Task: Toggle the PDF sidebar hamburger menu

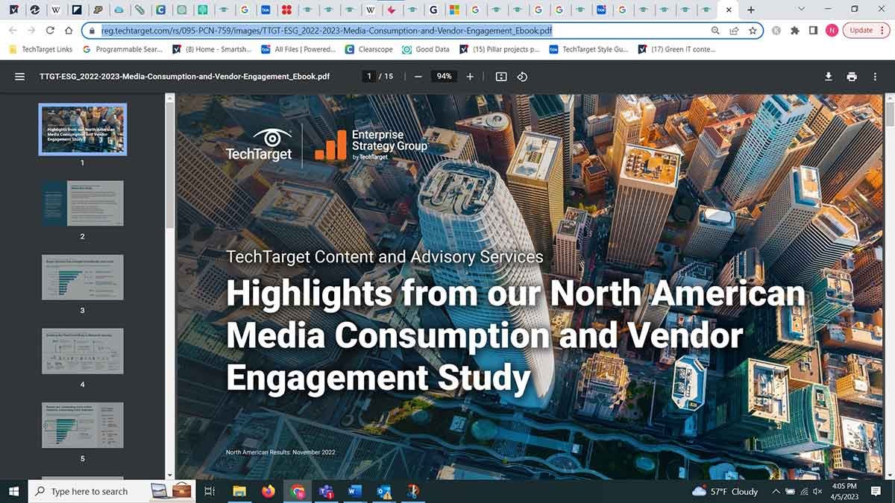Action: tap(20, 77)
